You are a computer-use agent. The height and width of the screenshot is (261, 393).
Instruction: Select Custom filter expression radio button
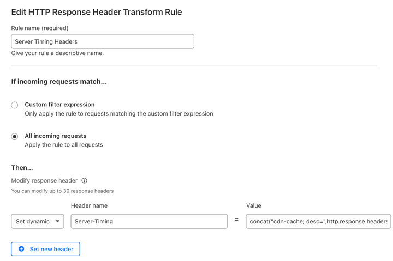15,105
